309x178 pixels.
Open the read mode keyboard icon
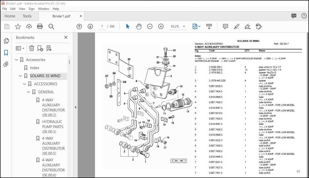[x=209, y=26]
